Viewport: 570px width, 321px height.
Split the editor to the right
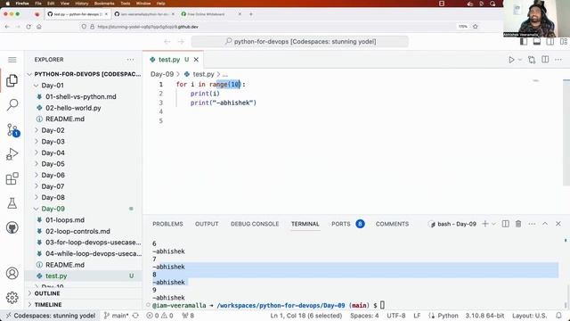545,60
